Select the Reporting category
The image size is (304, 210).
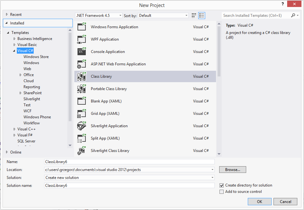[32, 87]
